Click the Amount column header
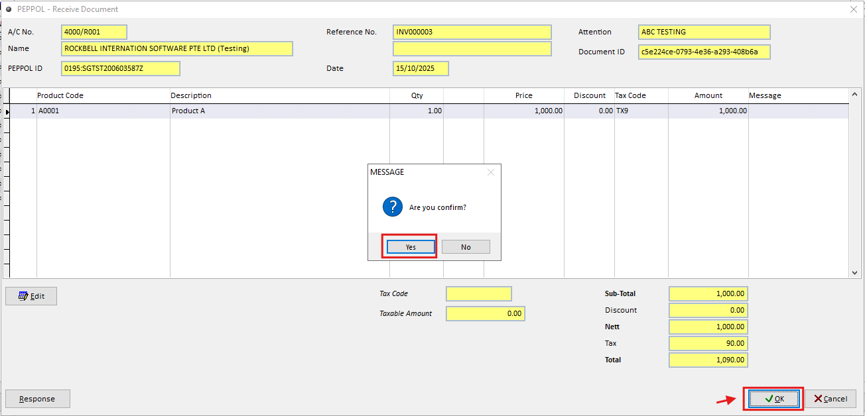Screen dimensions: 865x416 point(708,95)
